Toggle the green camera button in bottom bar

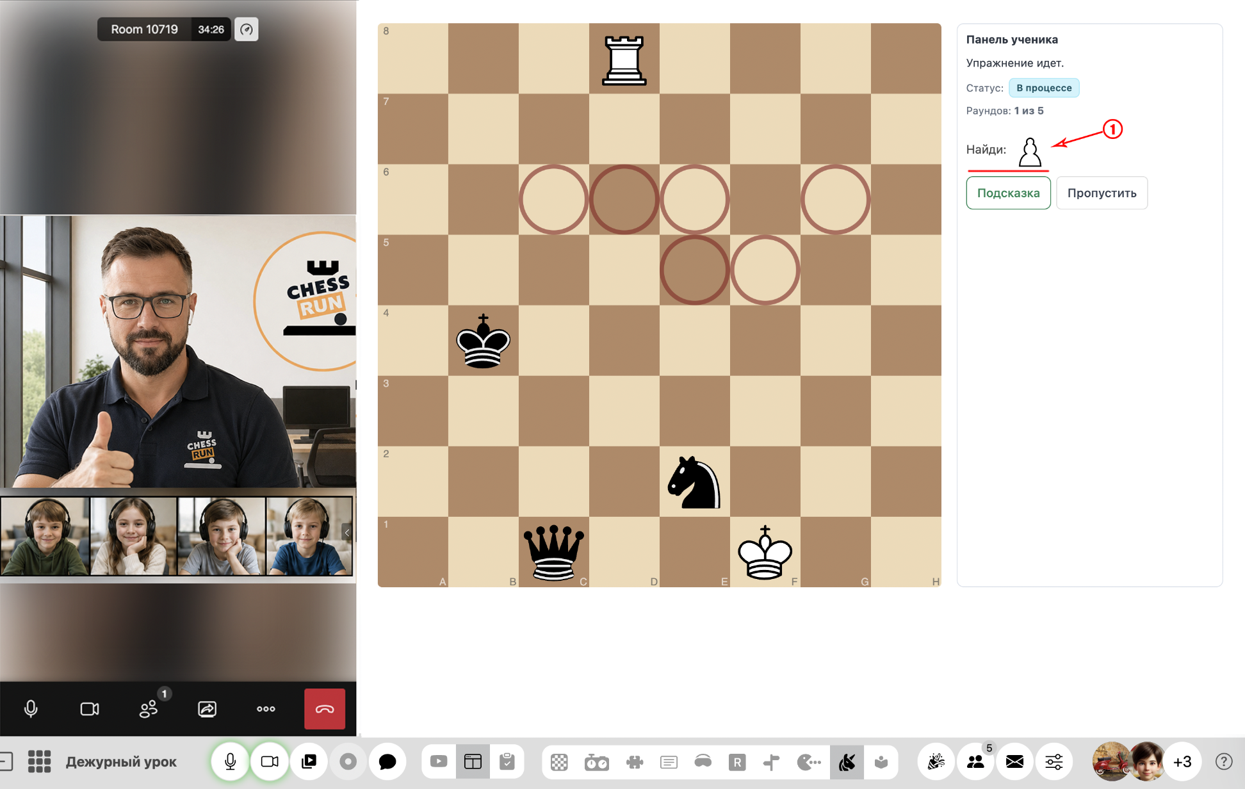point(270,761)
